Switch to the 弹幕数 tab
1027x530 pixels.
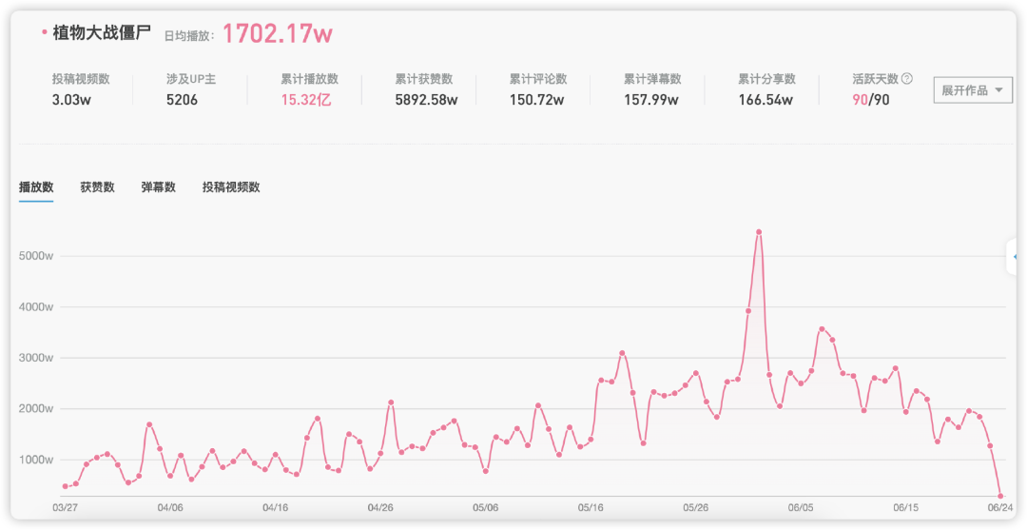point(159,186)
